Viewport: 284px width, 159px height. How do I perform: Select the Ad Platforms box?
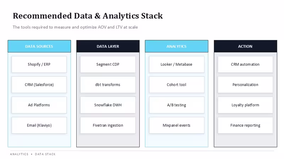click(x=39, y=105)
